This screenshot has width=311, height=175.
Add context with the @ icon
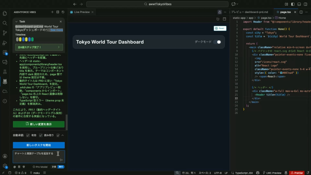(x=15, y=167)
